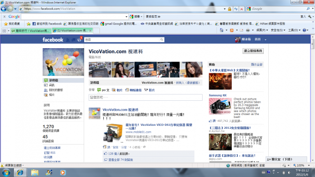Select the Wall item in the left sidebar
Image resolution: width=315 pixels, height=177 pixels.
coord(63,80)
